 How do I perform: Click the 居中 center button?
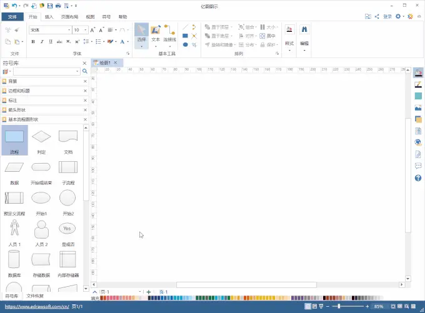click(x=267, y=36)
